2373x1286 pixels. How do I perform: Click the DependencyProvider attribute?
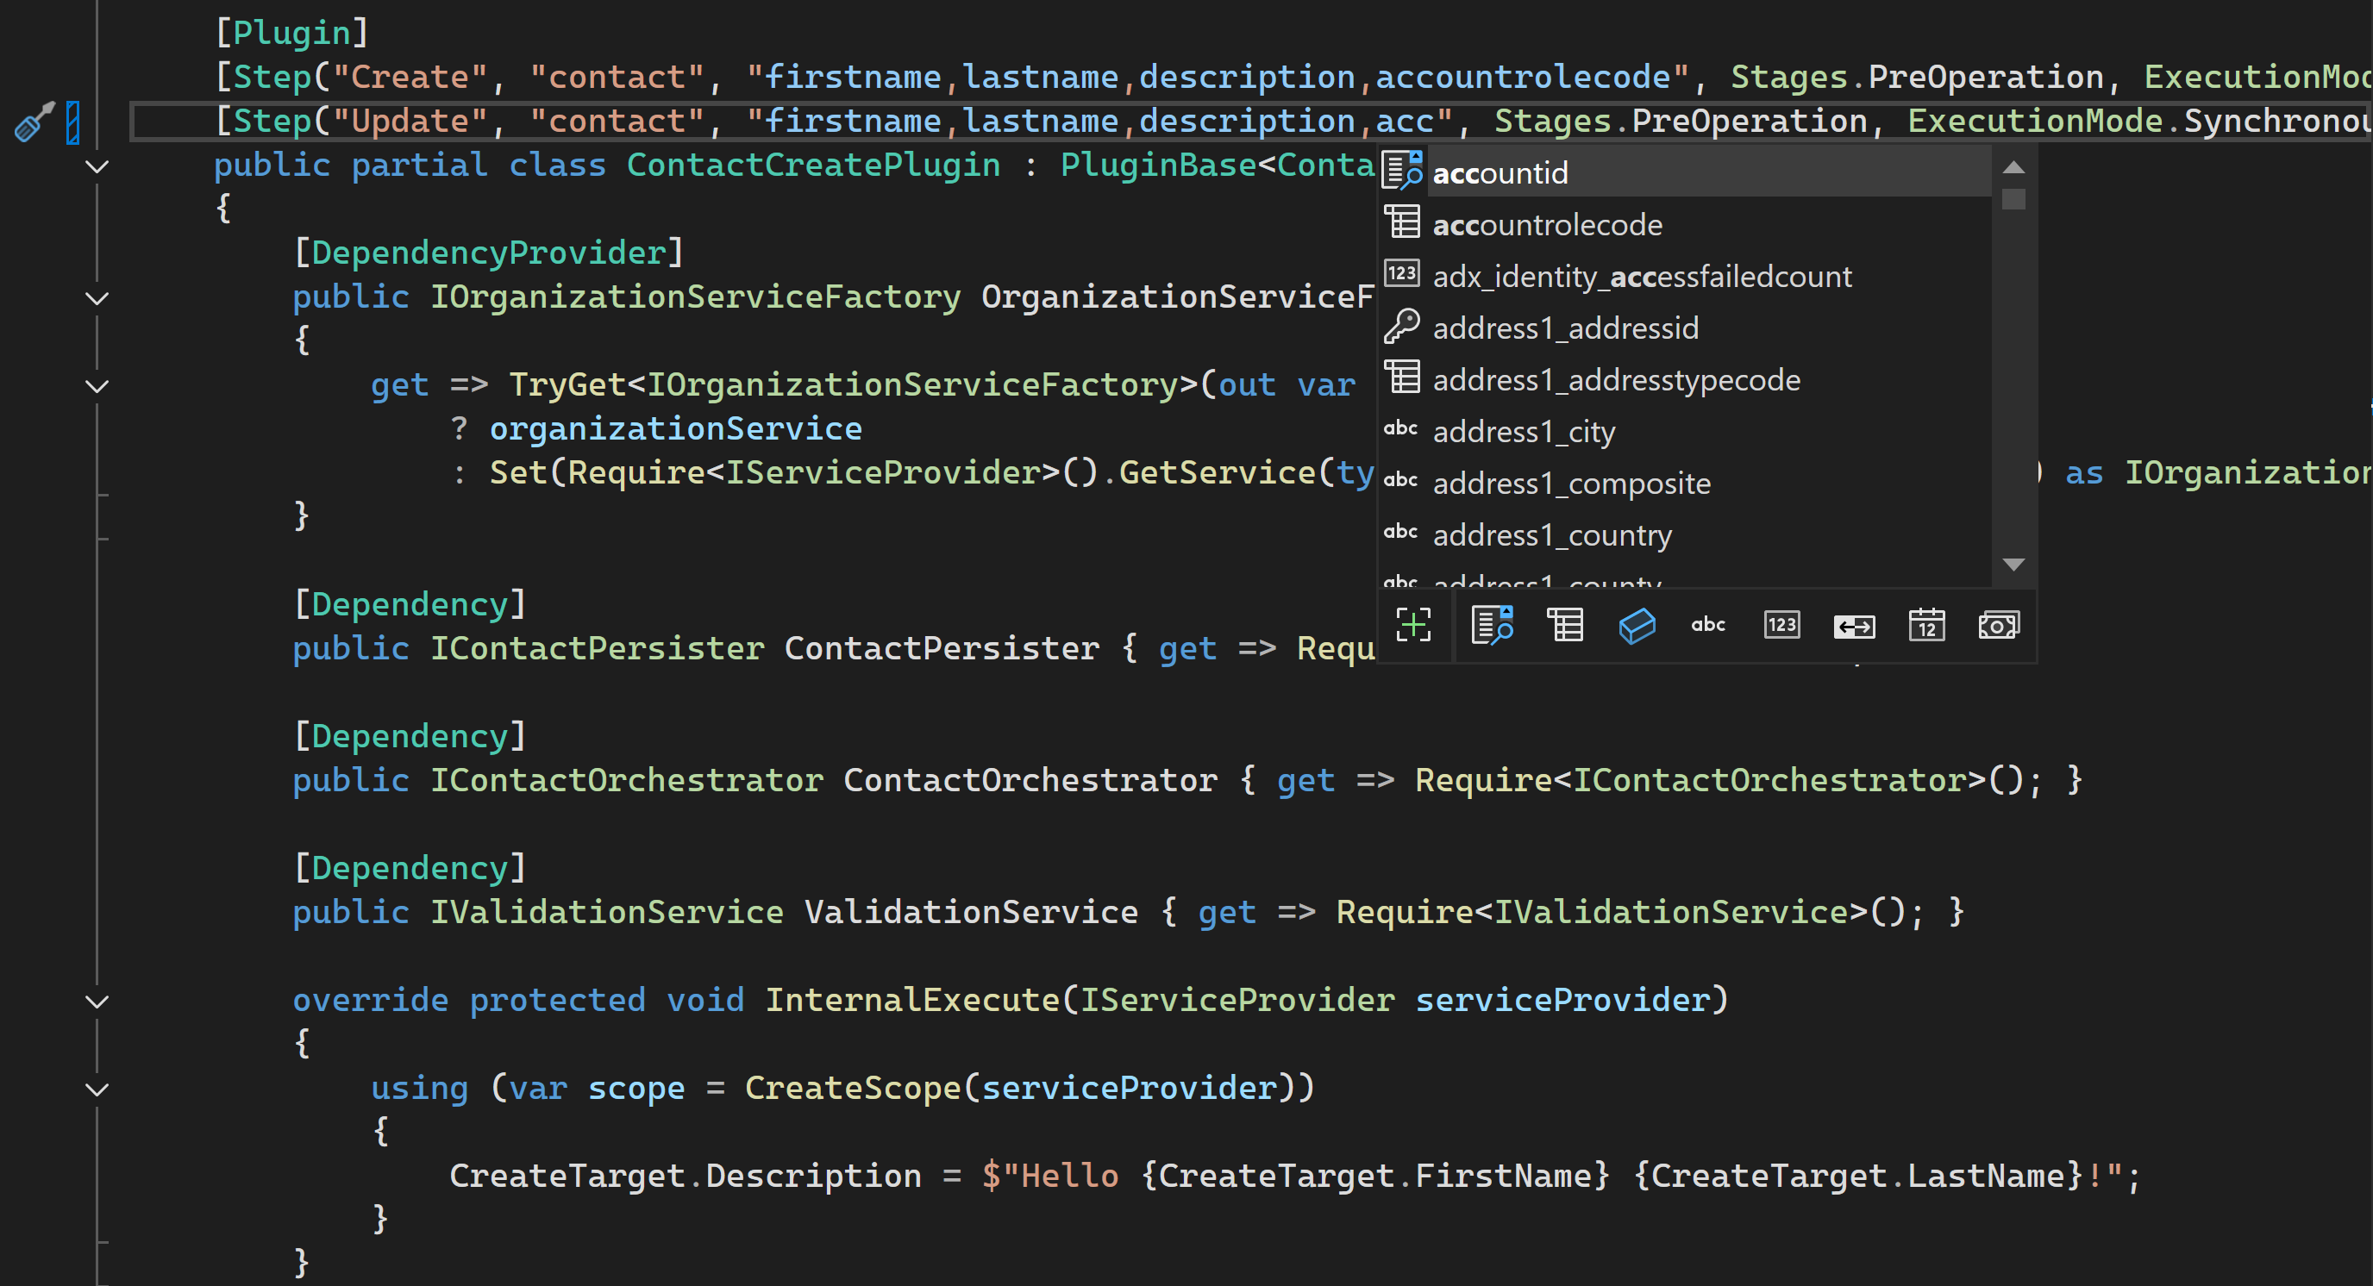[x=489, y=253]
